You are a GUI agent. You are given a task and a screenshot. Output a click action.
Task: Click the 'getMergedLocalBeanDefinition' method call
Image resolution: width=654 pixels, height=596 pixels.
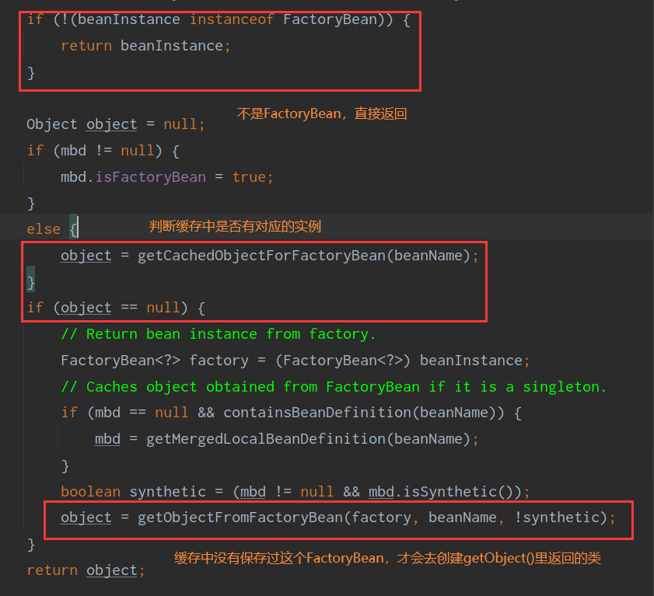(266, 439)
